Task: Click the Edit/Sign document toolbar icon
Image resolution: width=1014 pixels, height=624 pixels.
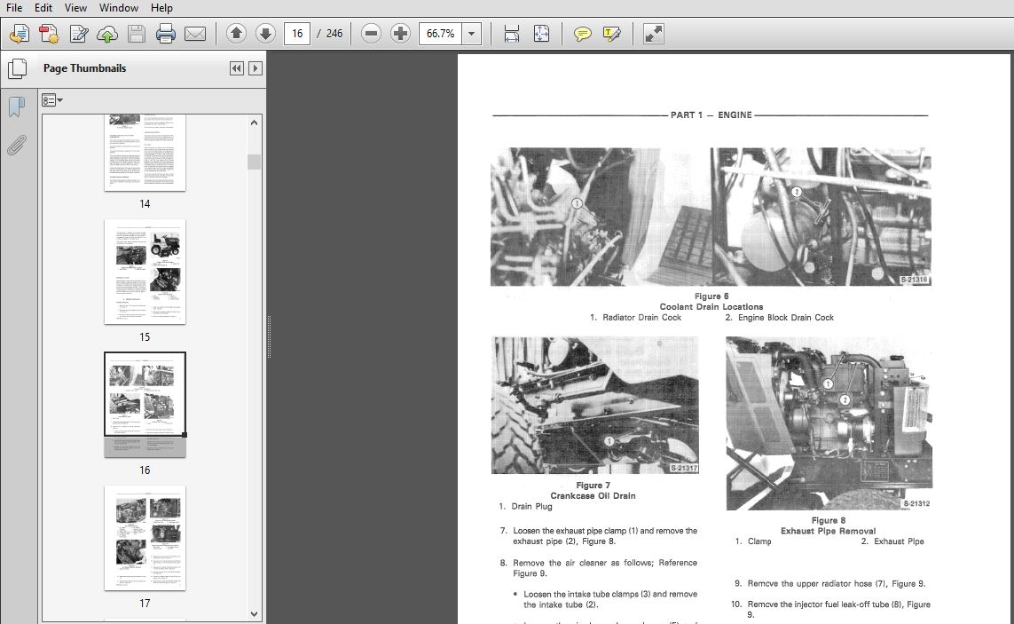Action: pyautogui.click(x=78, y=34)
